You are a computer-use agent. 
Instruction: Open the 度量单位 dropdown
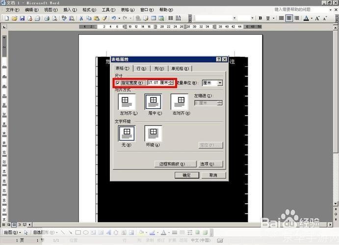220,83
